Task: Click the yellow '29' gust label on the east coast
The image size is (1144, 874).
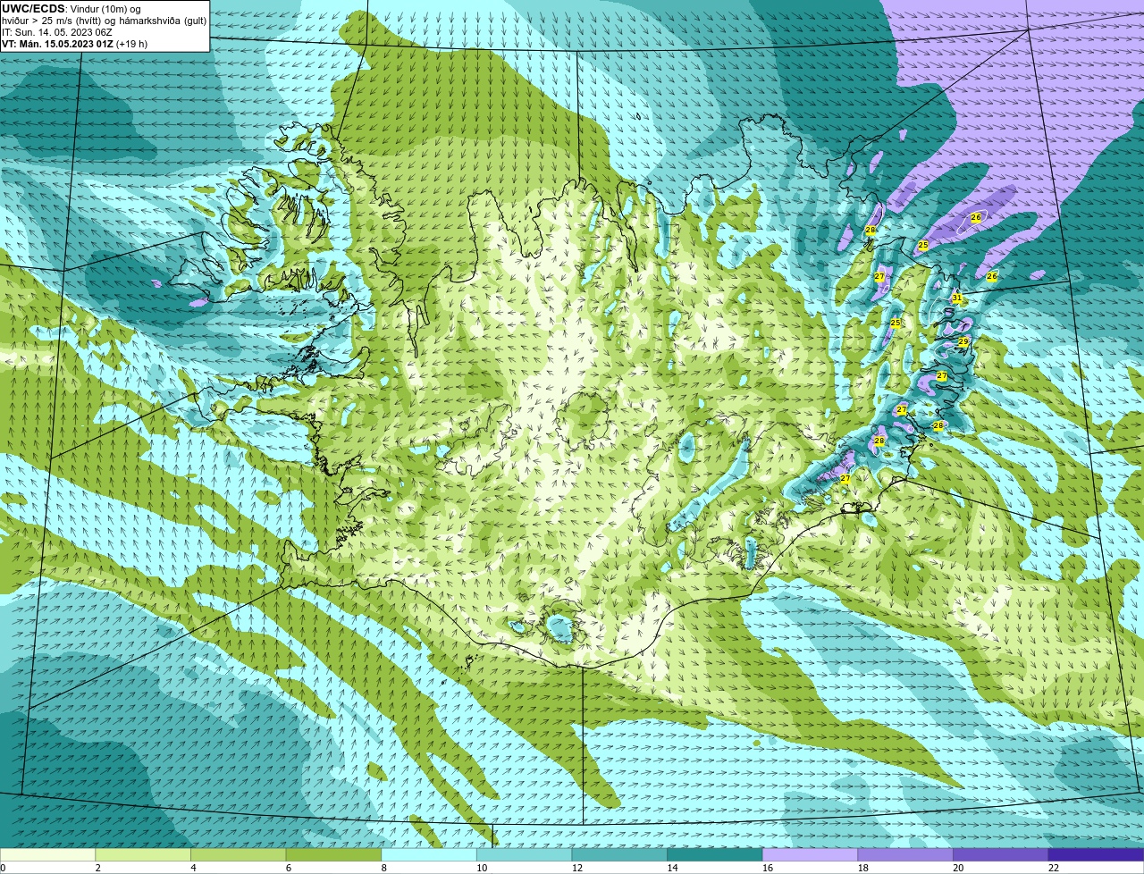Action: coord(963,342)
